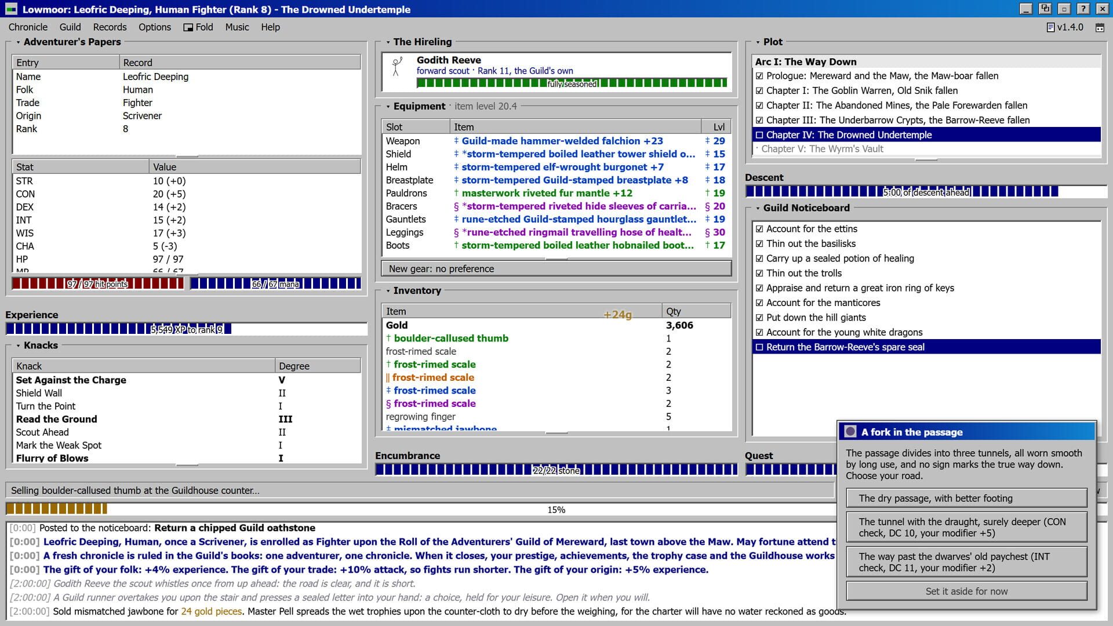
Task: Click the section-sign icon beside hide sleeves
Action: pyautogui.click(x=456, y=206)
